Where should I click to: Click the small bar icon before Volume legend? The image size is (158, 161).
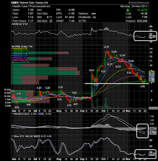12,62
